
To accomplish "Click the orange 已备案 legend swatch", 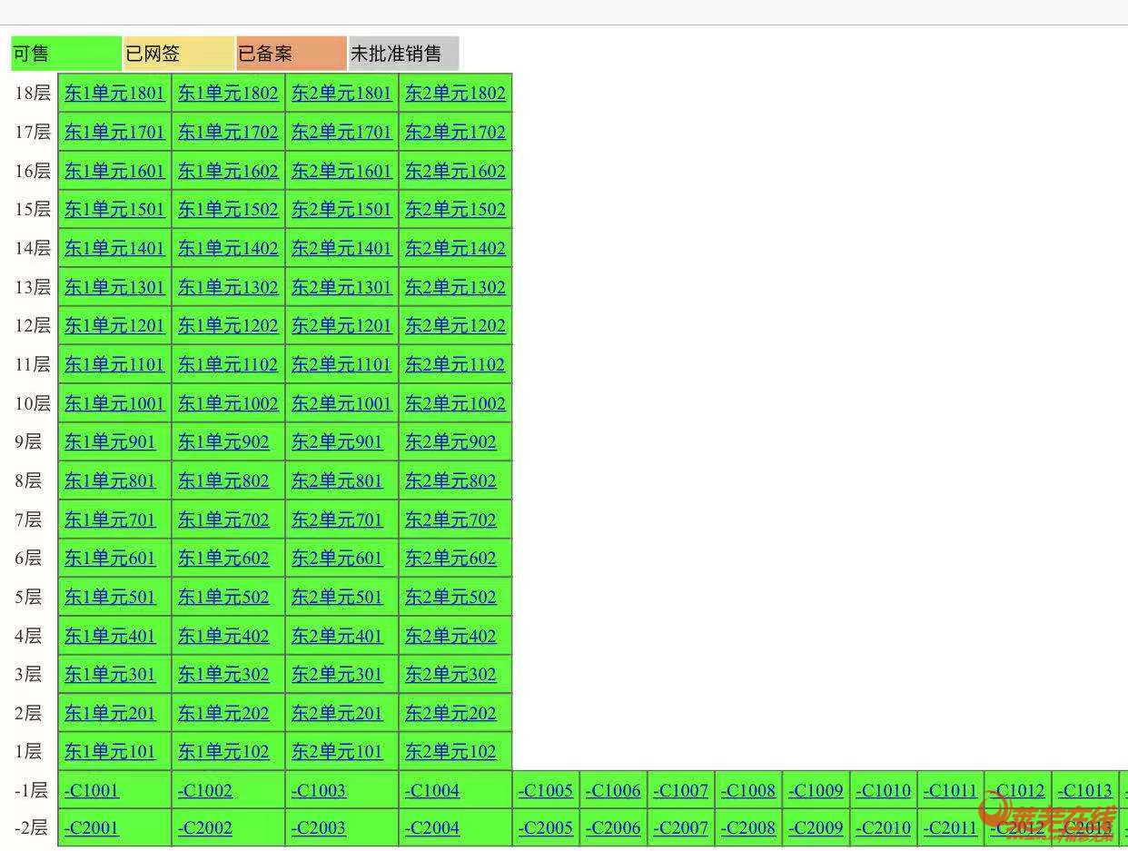I will 291,54.
